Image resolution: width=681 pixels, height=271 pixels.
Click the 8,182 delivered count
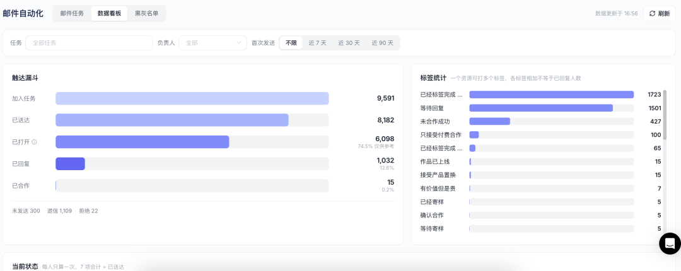[385, 120]
